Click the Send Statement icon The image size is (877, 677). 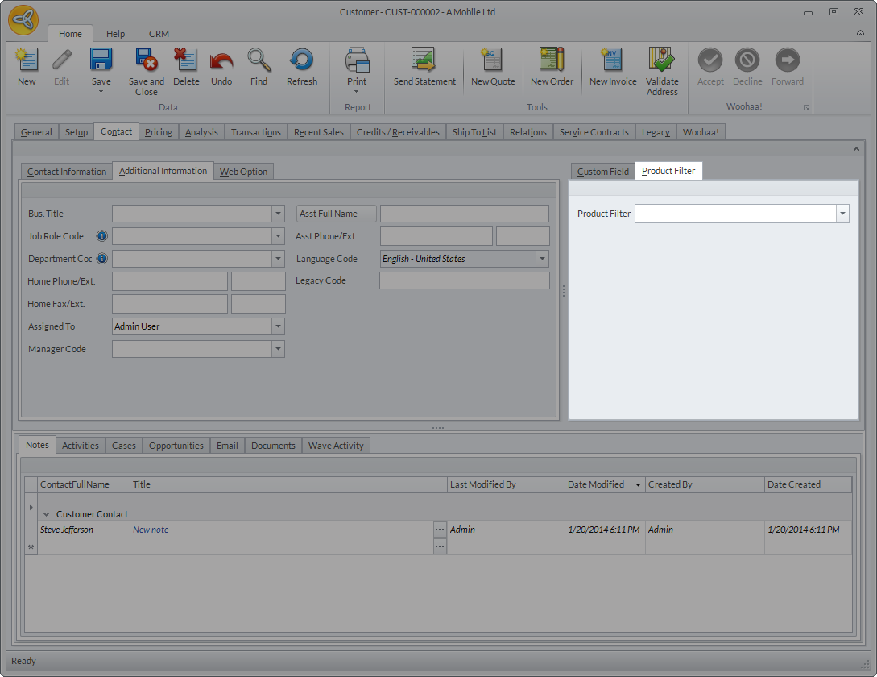[x=424, y=60]
